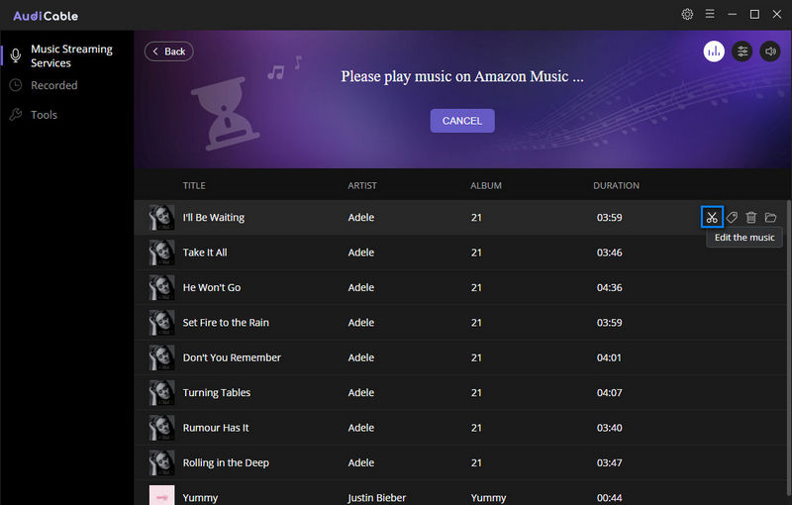This screenshot has width=792, height=505.
Task: Click duration 04:07
Action: coord(609,392)
